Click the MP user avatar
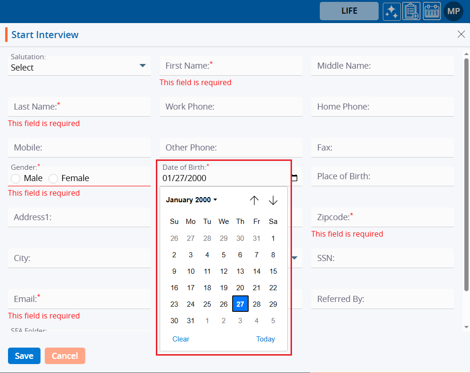The width and height of the screenshot is (470, 373). (x=454, y=11)
